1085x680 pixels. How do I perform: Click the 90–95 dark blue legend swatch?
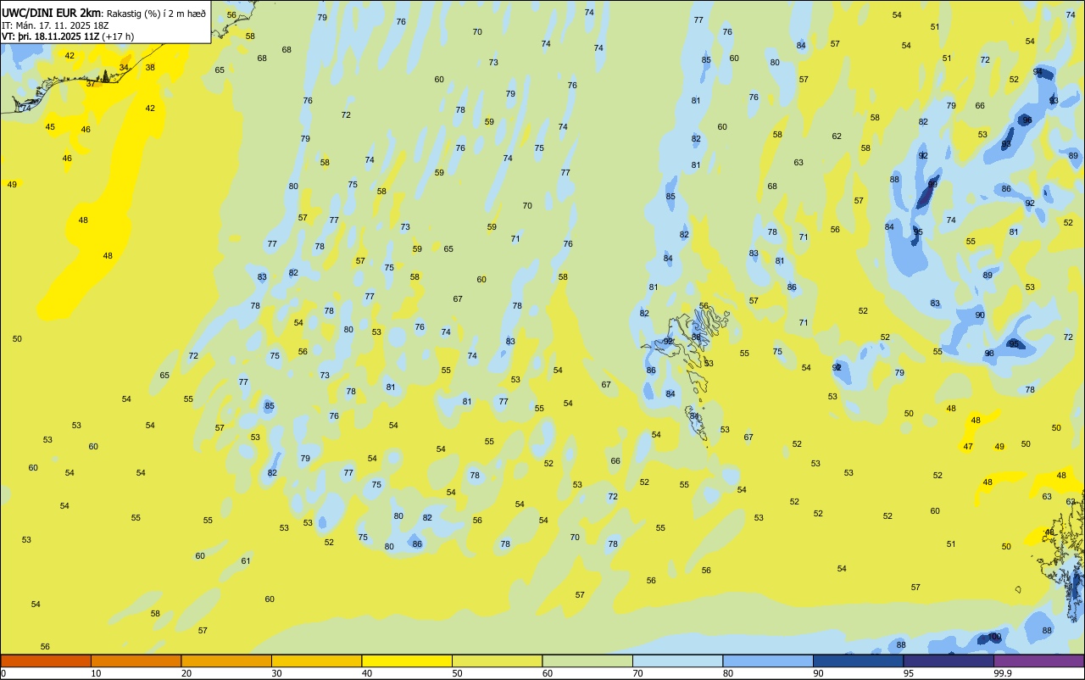[859, 660]
